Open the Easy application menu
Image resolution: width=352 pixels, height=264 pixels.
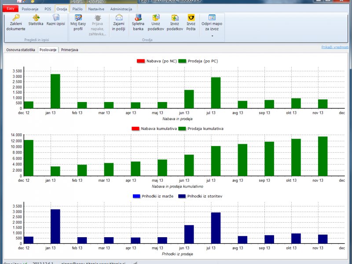click(10, 9)
